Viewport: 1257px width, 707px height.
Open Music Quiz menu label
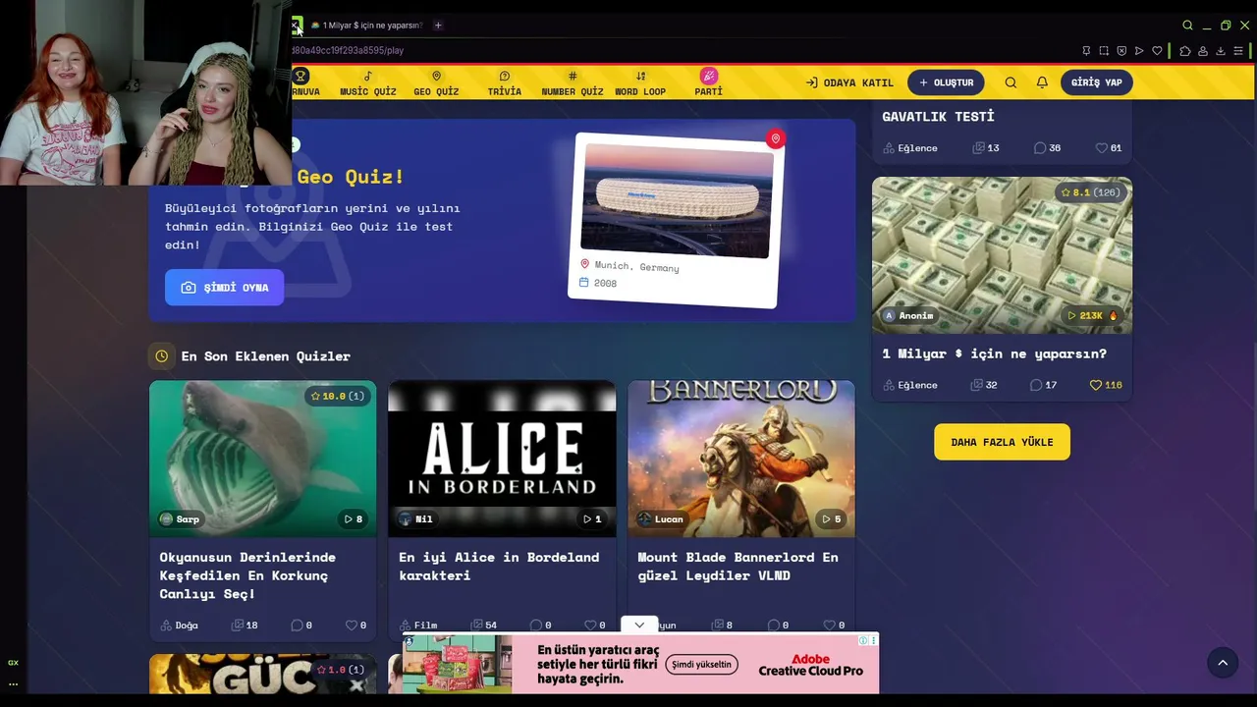(368, 92)
